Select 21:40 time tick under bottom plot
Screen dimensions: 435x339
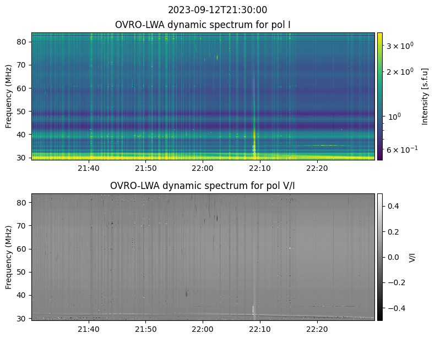(x=89, y=329)
